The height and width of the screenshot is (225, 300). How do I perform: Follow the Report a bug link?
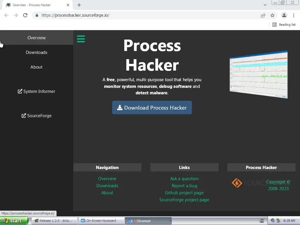coord(184,185)
